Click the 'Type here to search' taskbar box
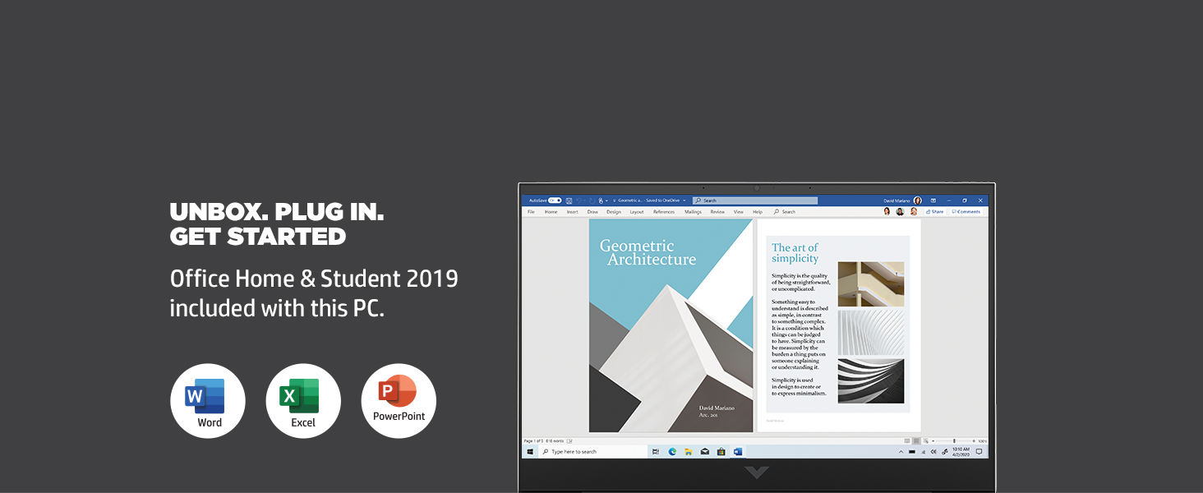Screen dimensions: 1203x493 pyautogui.click(x=592, y=452)
